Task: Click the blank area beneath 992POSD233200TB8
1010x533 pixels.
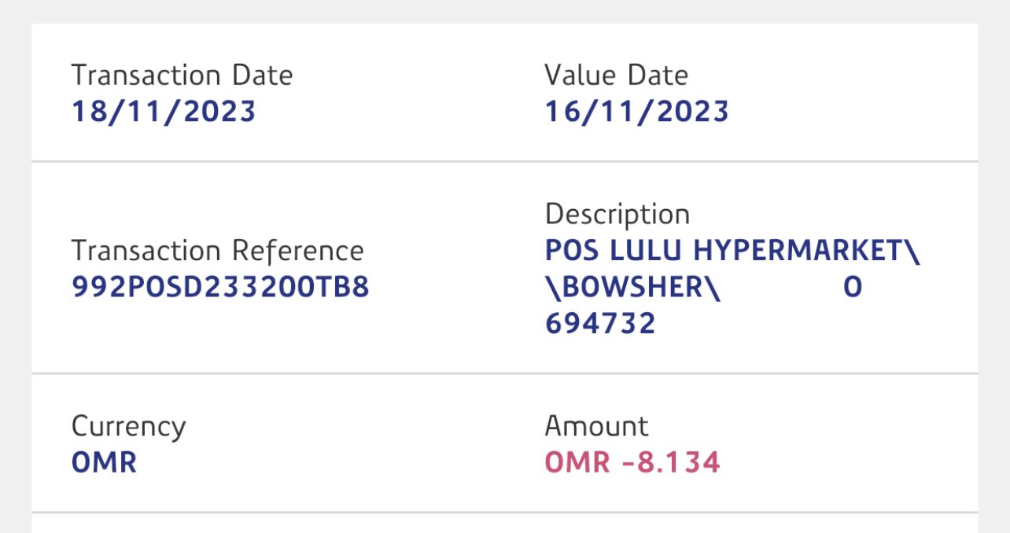Action: tap(220, 334)
